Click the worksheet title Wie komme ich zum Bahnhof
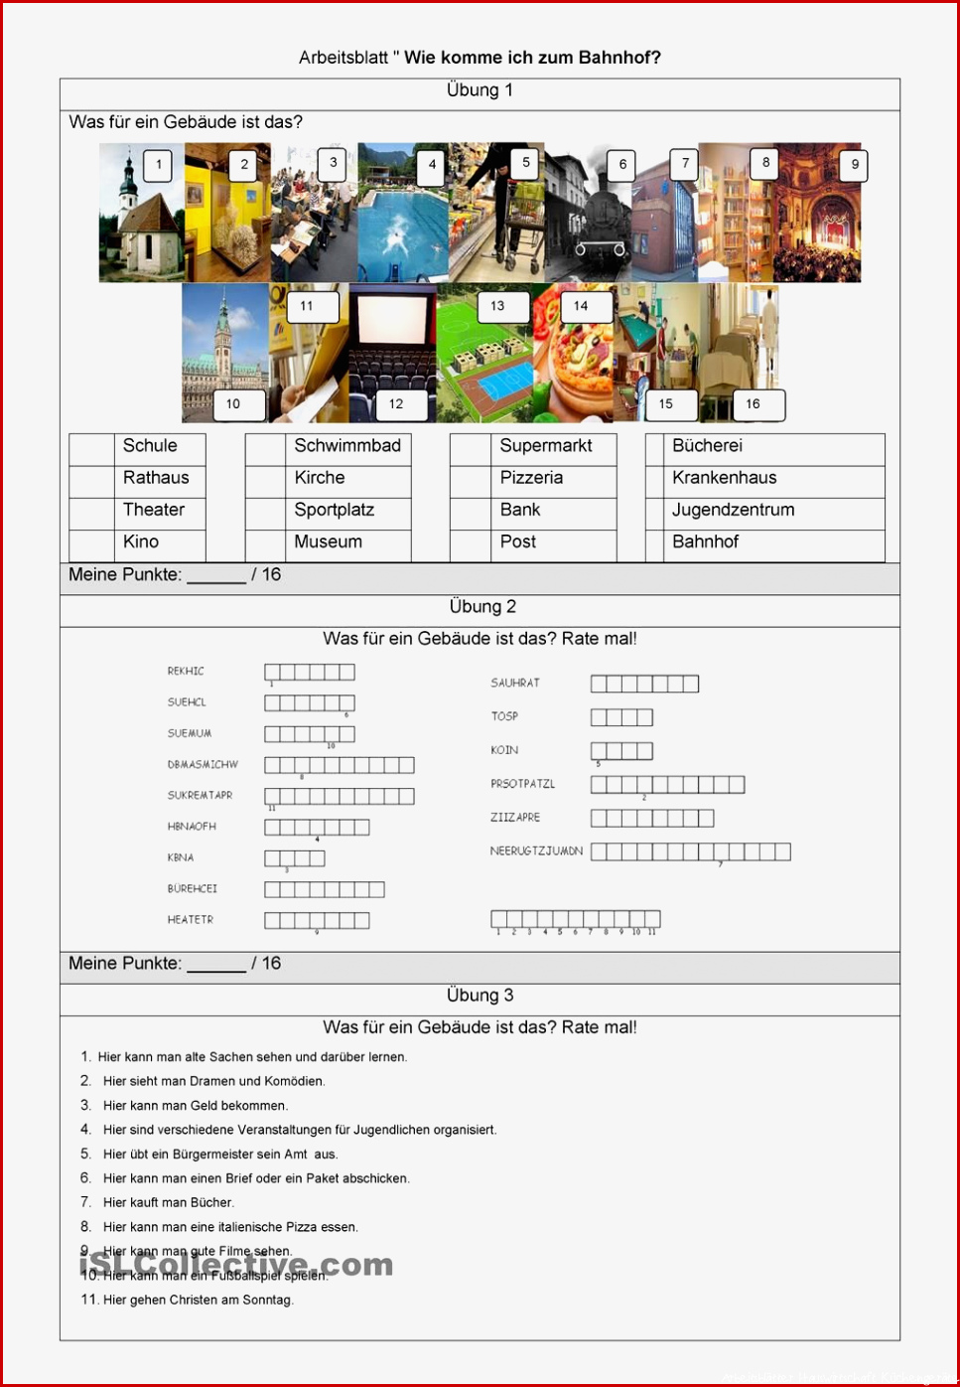The image size is (960, 1387). (532, 58)
